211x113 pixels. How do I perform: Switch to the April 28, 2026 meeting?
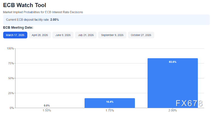tap(40, 35)
